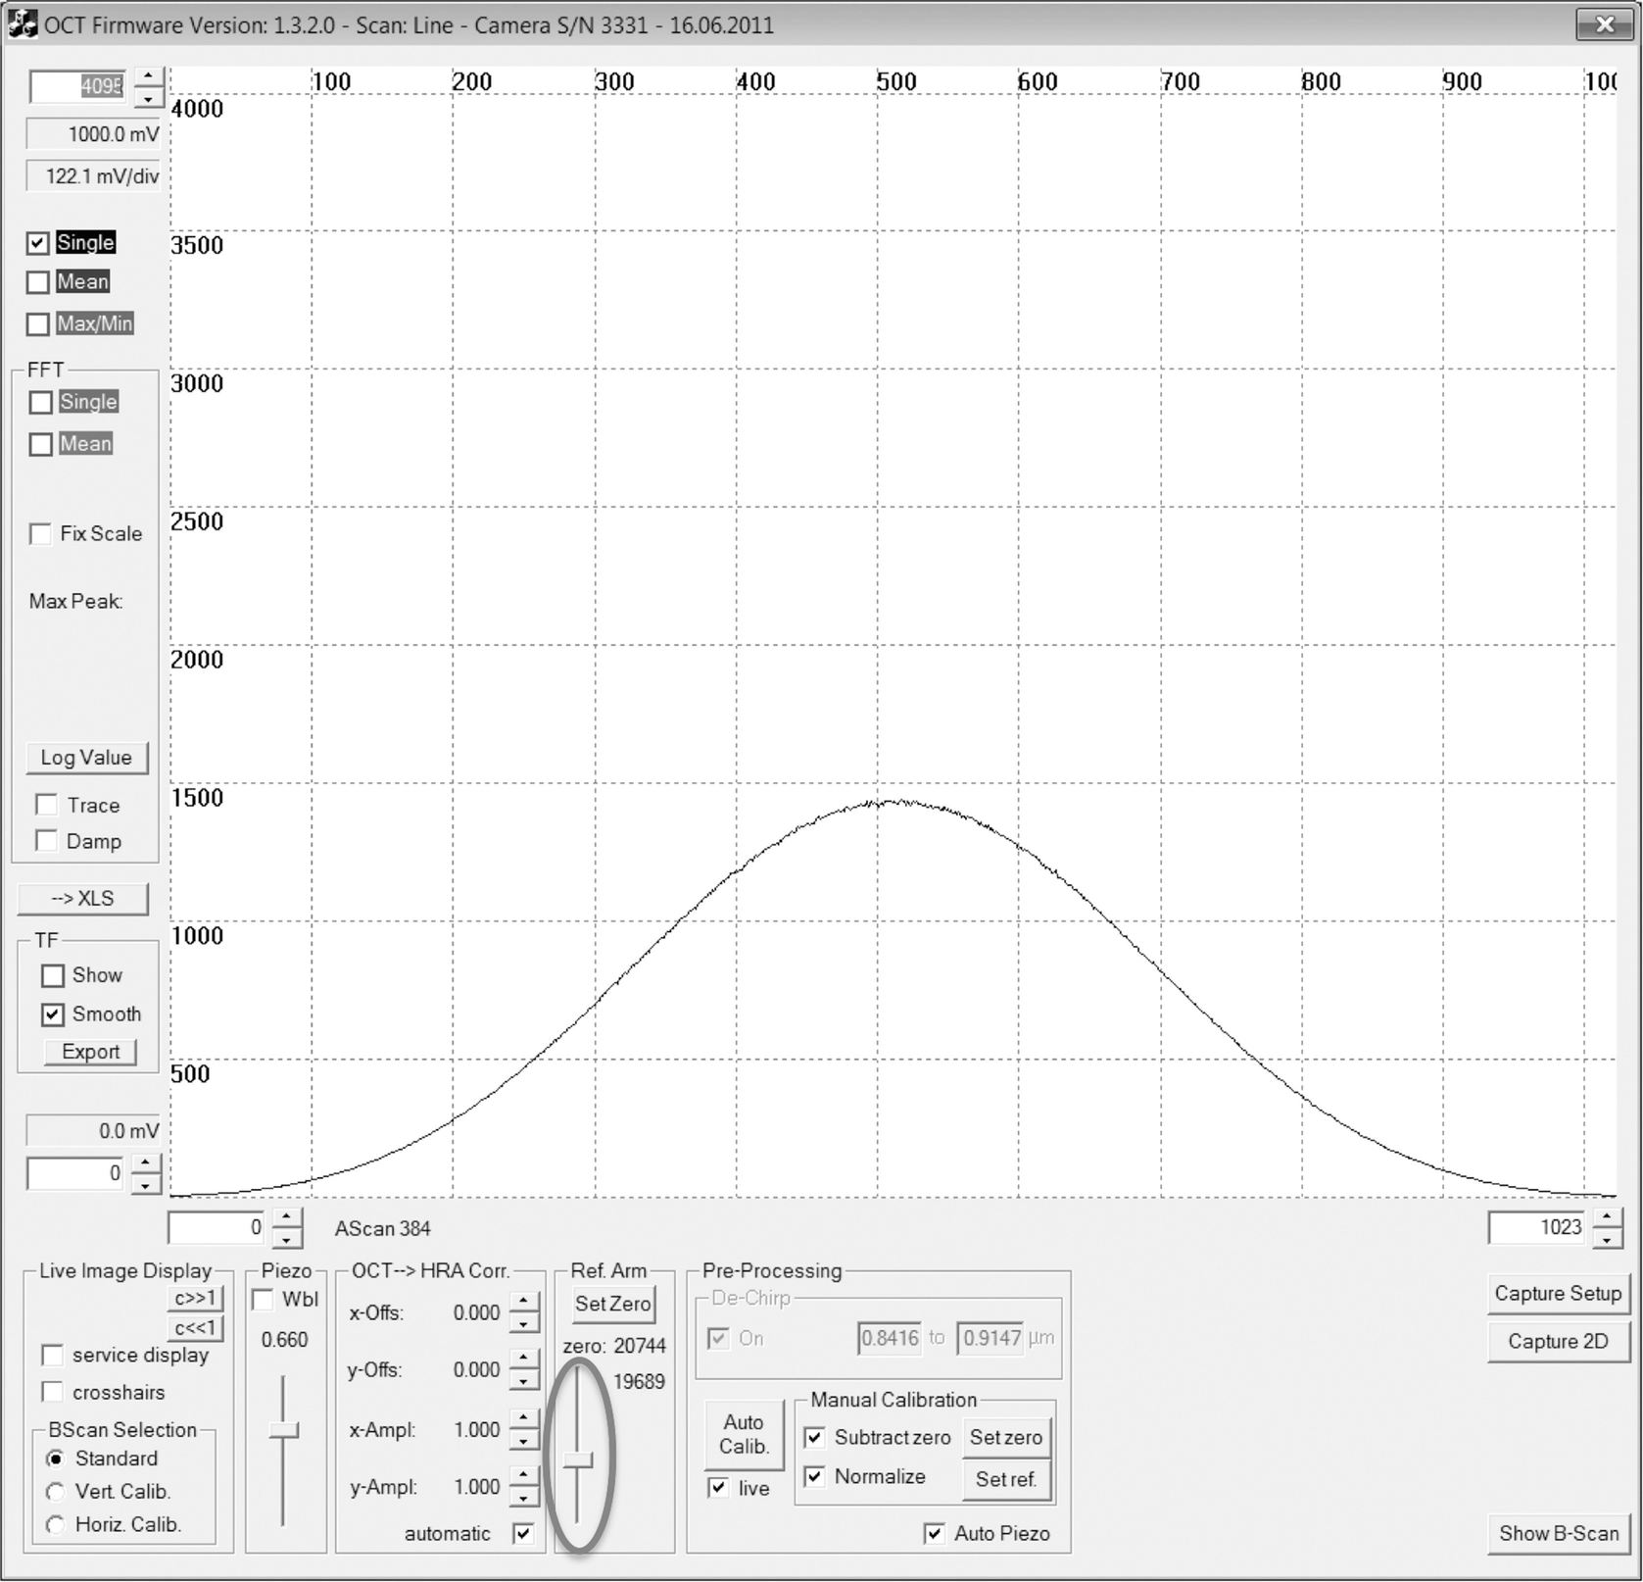Screen dimensions: 1643x1582
Task: Click the OCT application icon in title bar
Action: pyautogui.click(x=23, y=24)
